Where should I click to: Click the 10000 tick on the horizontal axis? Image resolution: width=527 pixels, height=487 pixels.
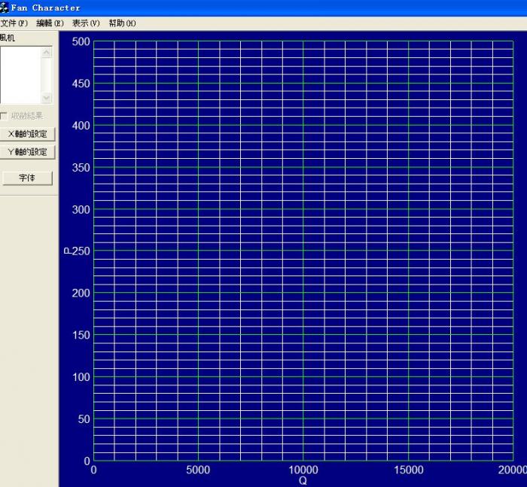(303, 470)
